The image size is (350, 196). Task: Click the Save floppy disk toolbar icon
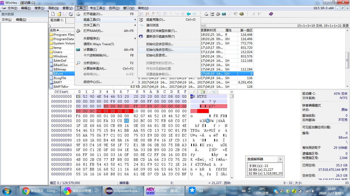65,14
